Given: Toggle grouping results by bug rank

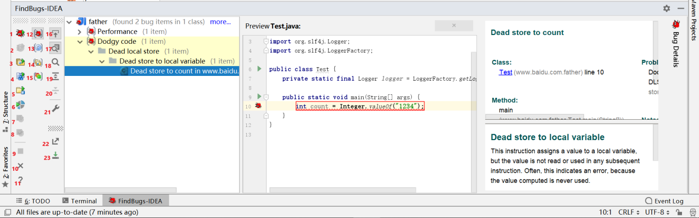Looking at the screenshot, I should pyautogui.click(x=38, y=76).
